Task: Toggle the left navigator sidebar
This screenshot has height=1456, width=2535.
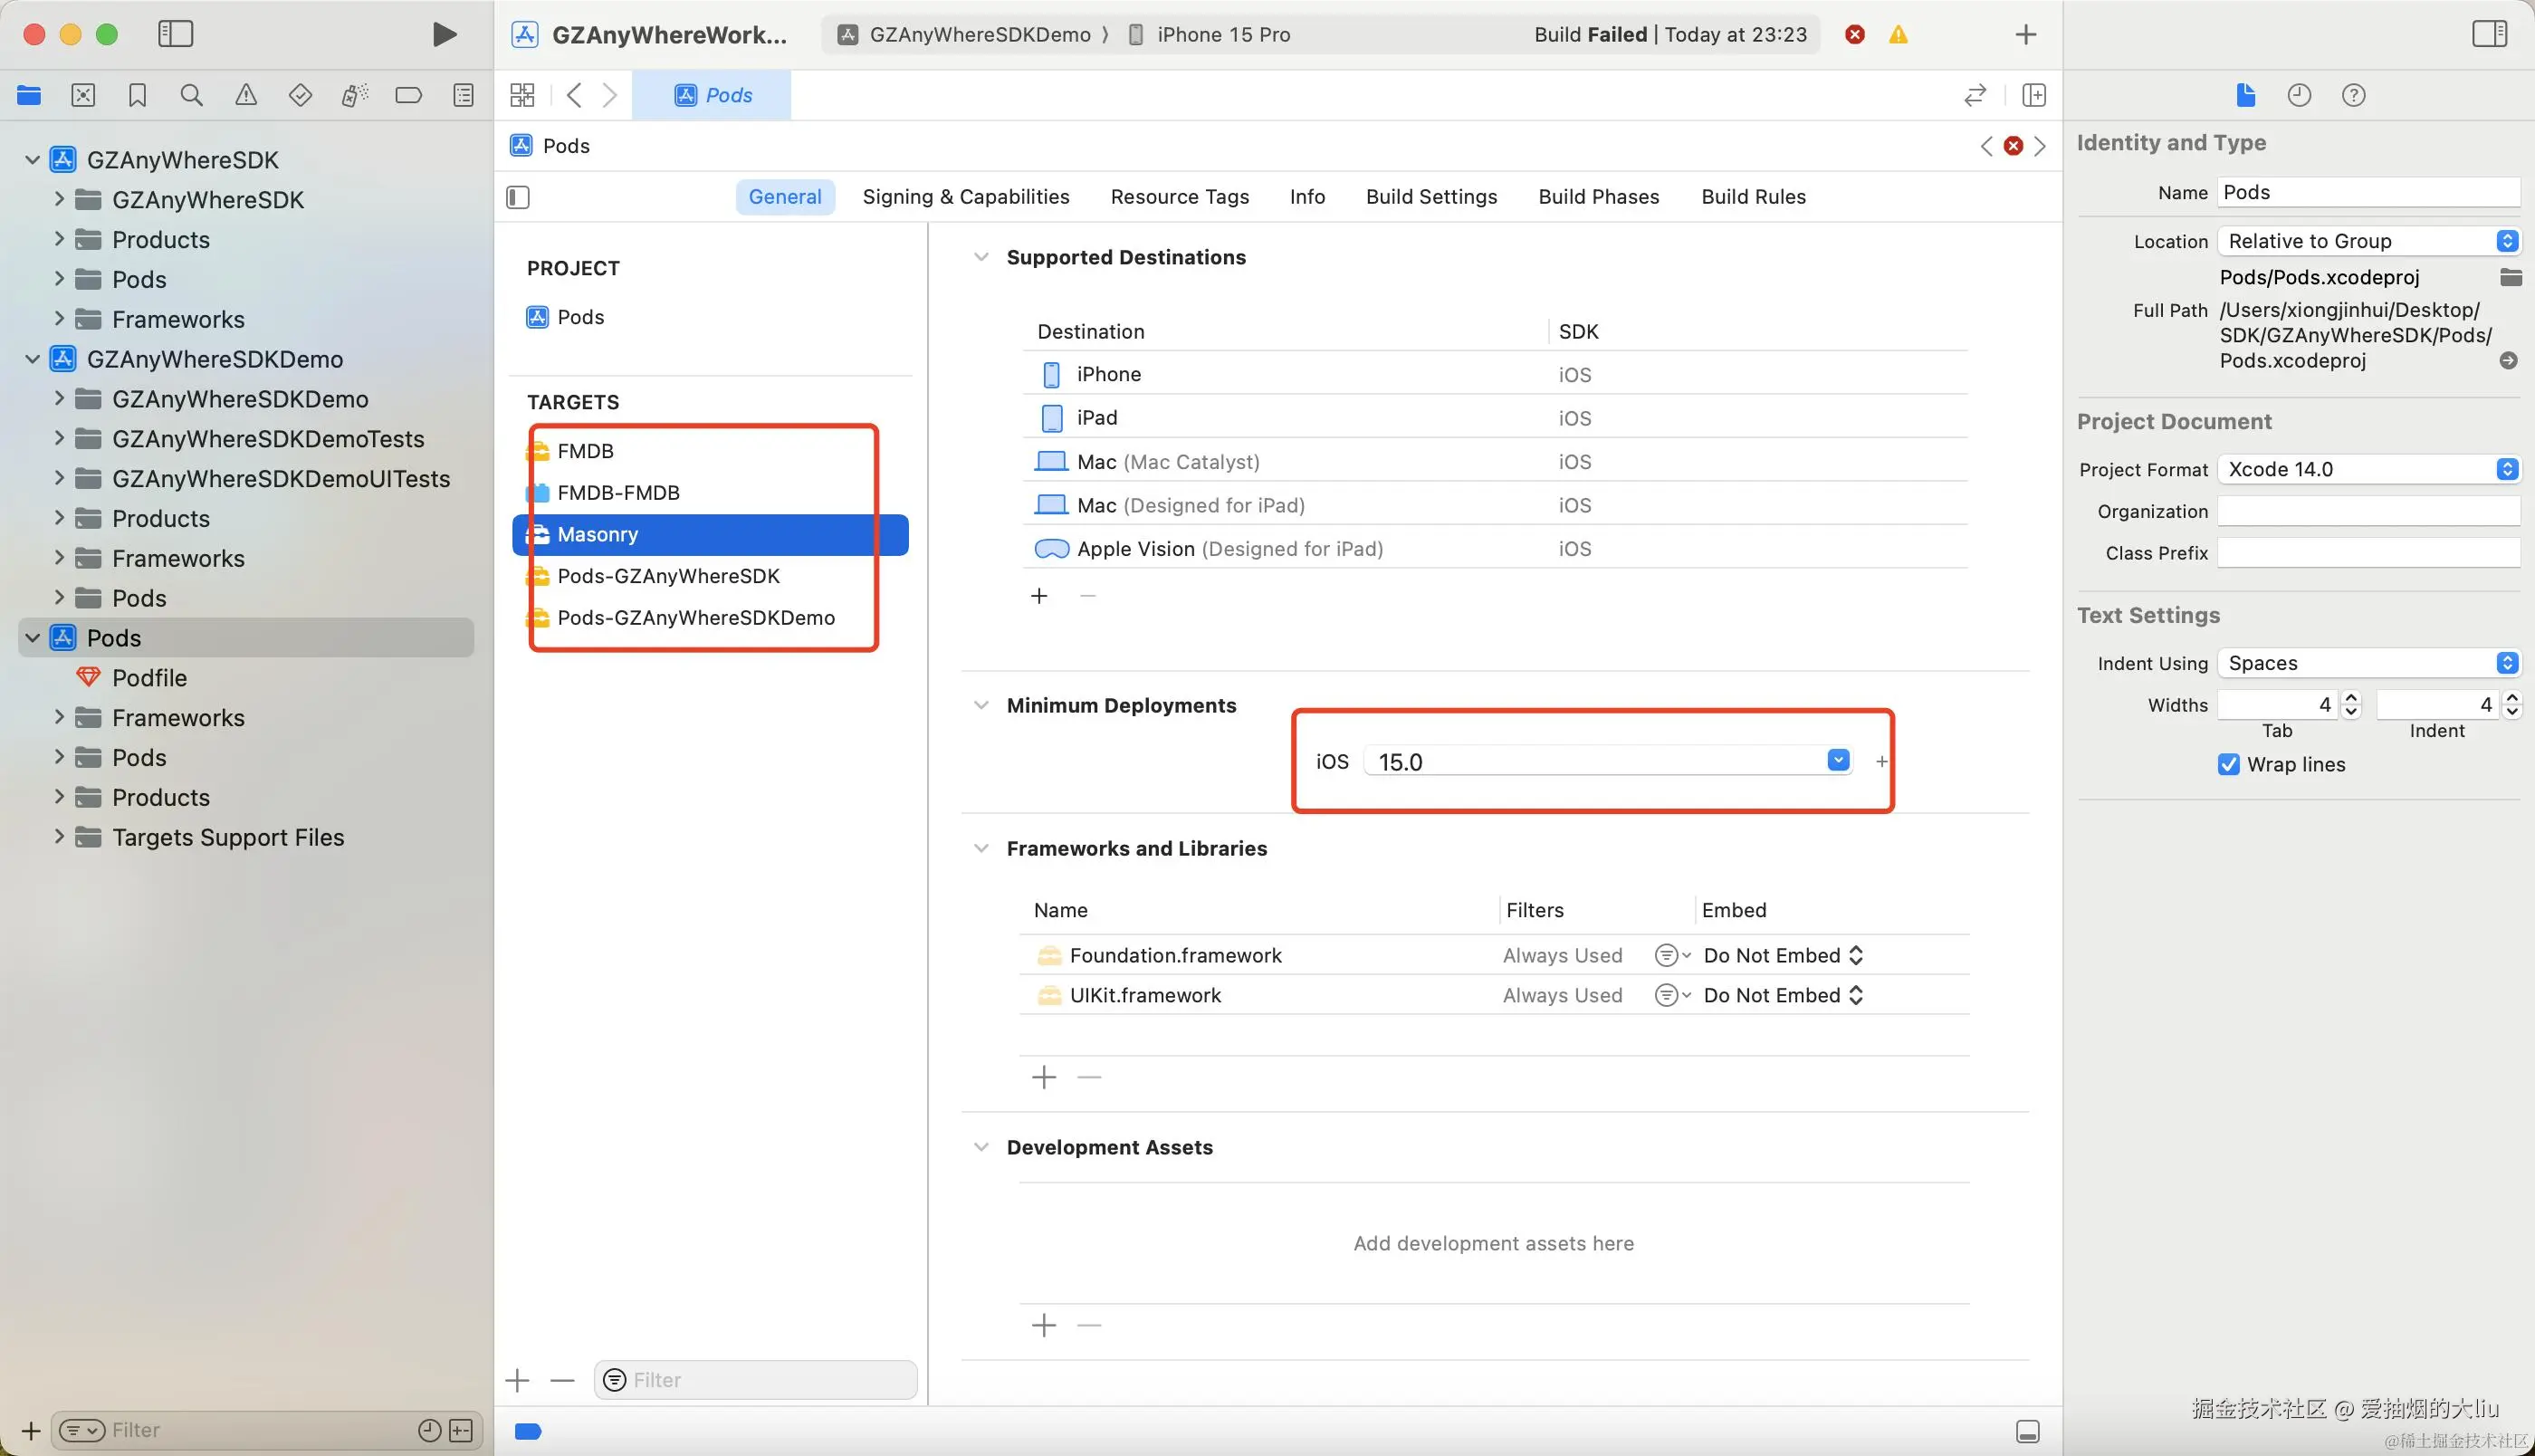Action: 176,35
